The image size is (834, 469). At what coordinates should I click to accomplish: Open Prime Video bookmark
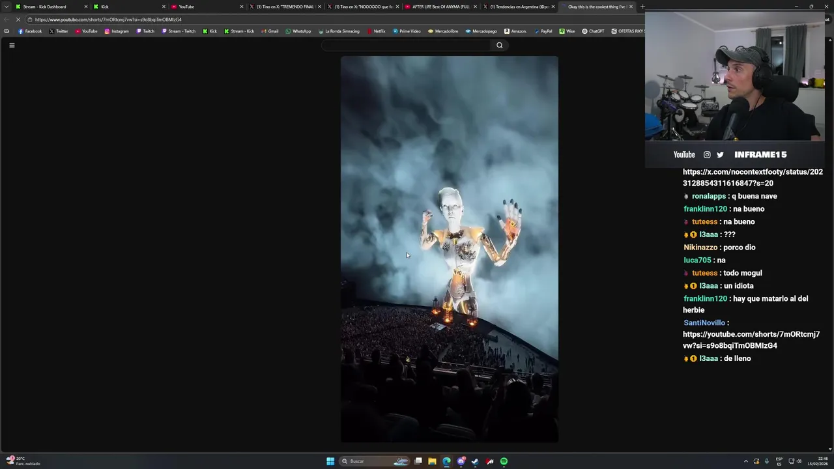407,31
